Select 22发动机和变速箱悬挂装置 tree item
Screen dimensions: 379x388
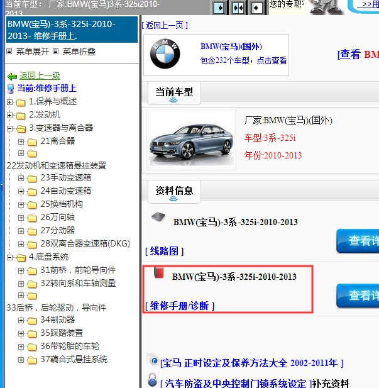56,165
